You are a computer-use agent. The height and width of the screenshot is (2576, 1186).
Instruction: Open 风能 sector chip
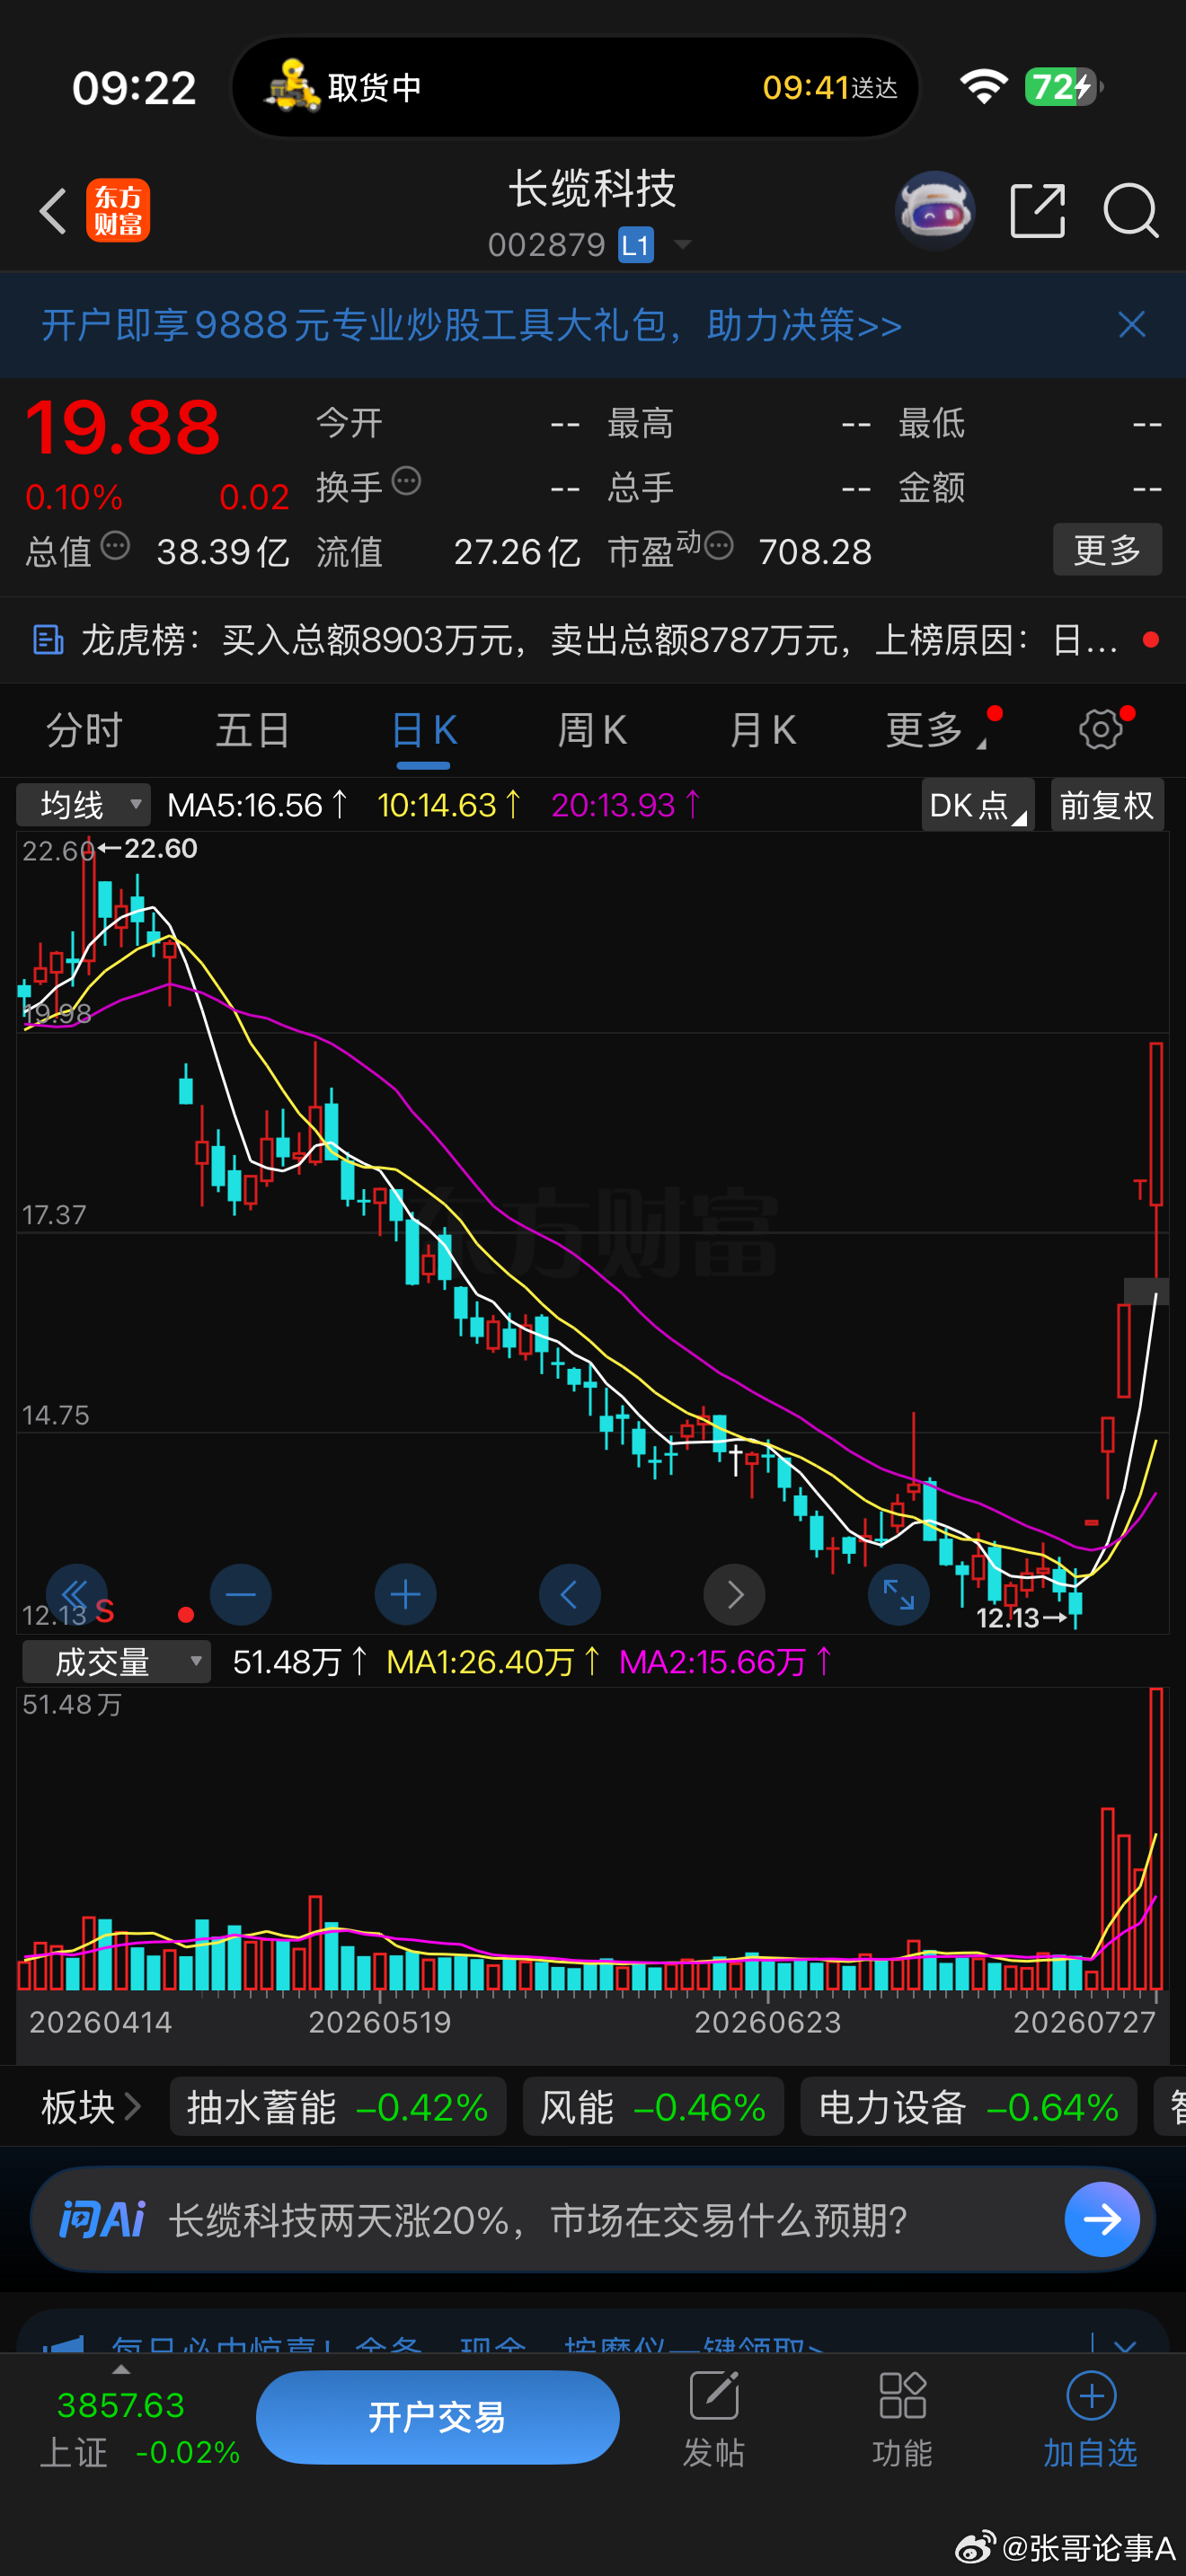[x=653, y=2107]
